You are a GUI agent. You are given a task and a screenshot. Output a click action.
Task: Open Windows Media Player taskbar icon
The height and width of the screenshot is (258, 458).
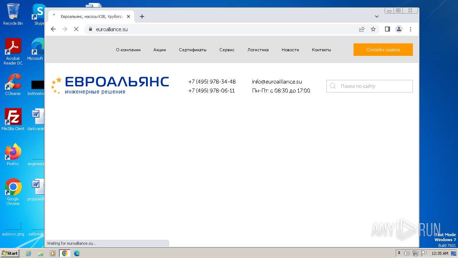[53, 253]
